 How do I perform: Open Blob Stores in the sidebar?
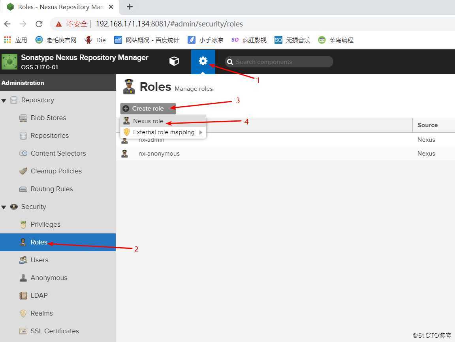click(48, 118)
